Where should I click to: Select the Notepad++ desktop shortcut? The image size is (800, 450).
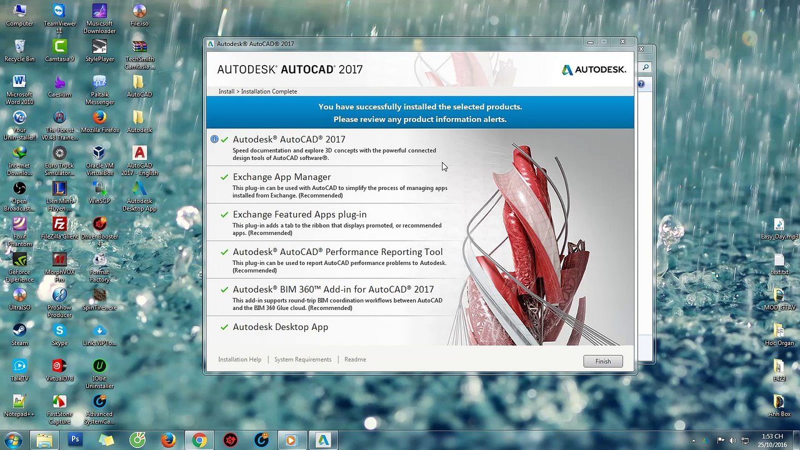coord(19,406)
